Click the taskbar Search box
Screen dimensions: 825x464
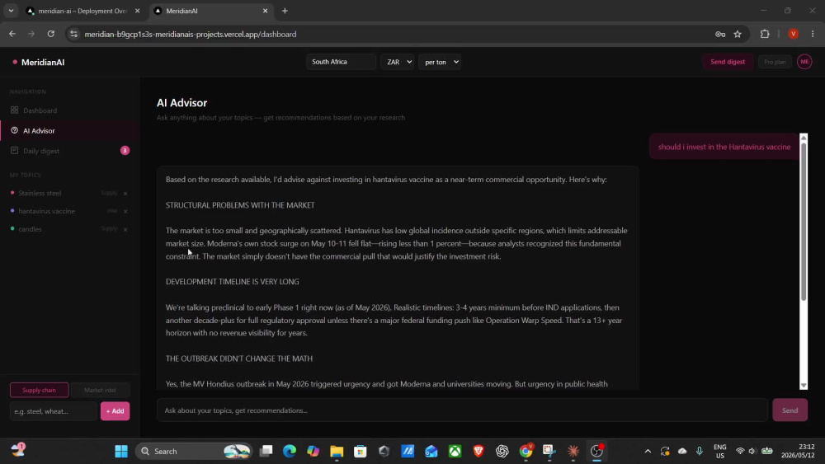pos(194,451)
